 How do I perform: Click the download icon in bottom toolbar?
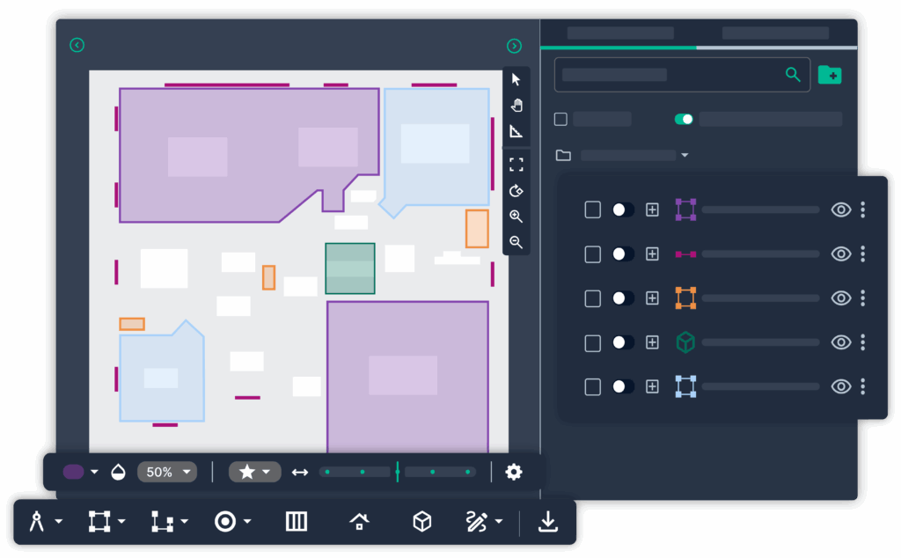click(x=548, y=522)
